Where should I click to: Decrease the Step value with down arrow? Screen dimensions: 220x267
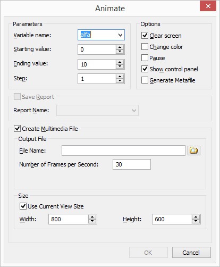coord(120,81)
